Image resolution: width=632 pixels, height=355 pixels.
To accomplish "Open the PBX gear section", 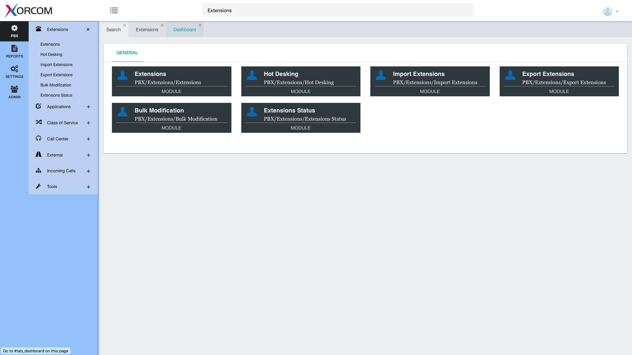I will [x=14, y=31].
